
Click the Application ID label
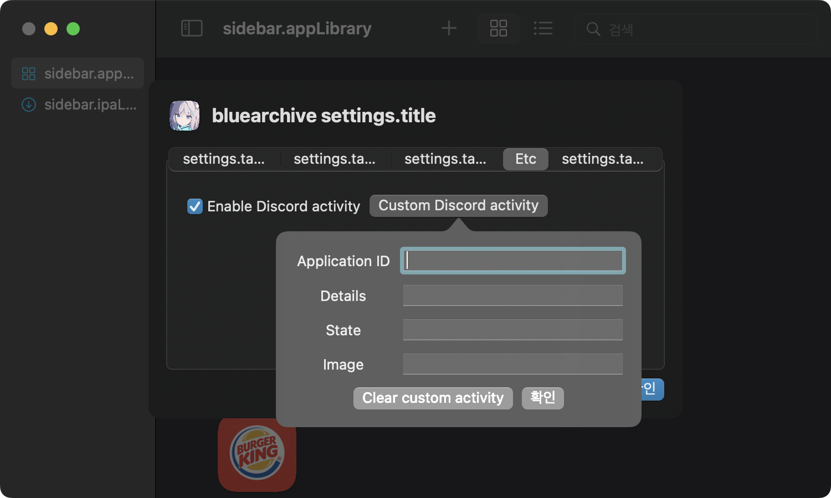coord(343,261)
